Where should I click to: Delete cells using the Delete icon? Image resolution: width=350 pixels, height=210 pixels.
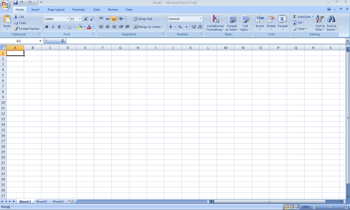(271, 19)
